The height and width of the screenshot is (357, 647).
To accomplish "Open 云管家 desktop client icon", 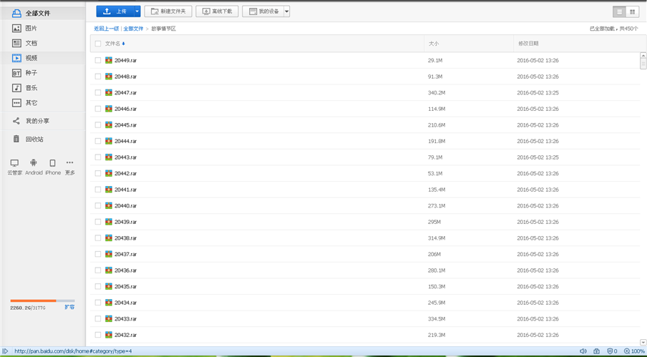I will (14, 163).
